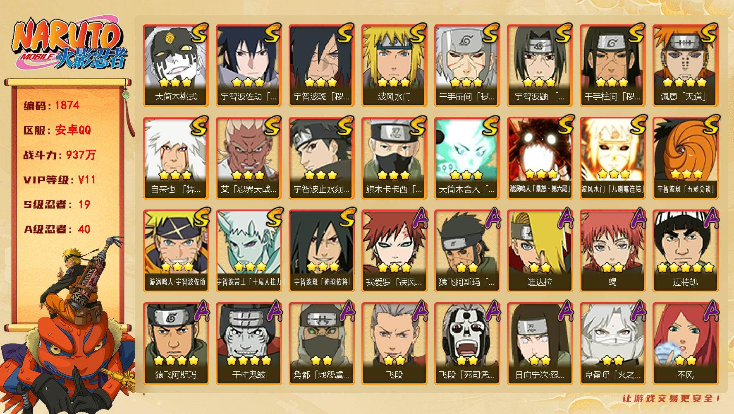Select the 编码: 1874 account code text
This screenshot has height=414, width=734.
click(51, 105)
